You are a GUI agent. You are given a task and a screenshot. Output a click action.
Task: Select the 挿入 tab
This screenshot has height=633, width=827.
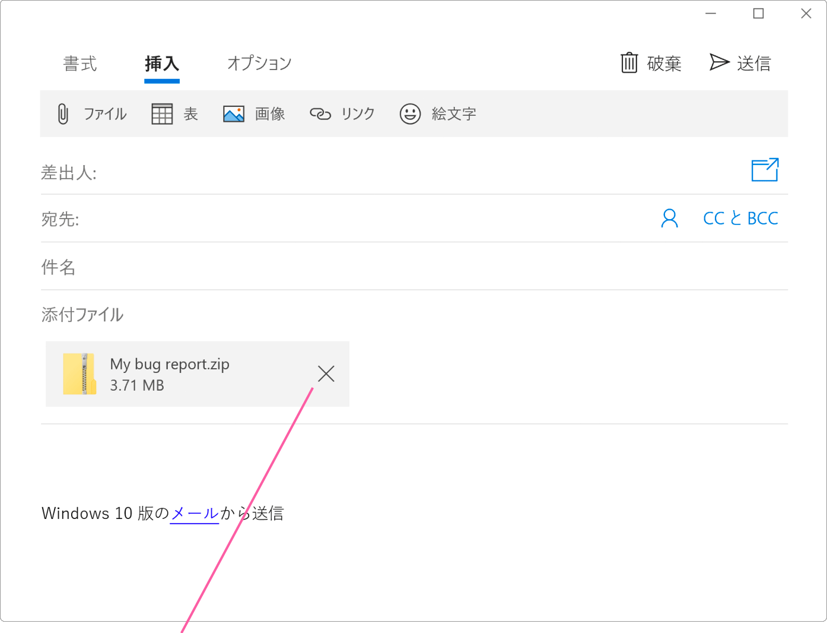[162, 64]
